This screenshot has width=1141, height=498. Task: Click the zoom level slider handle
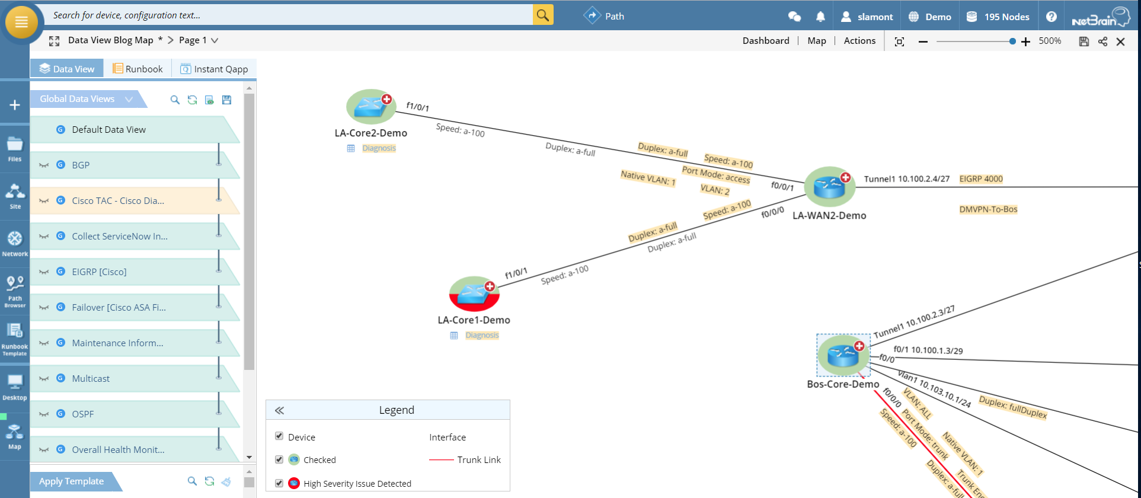point(1012,41)
